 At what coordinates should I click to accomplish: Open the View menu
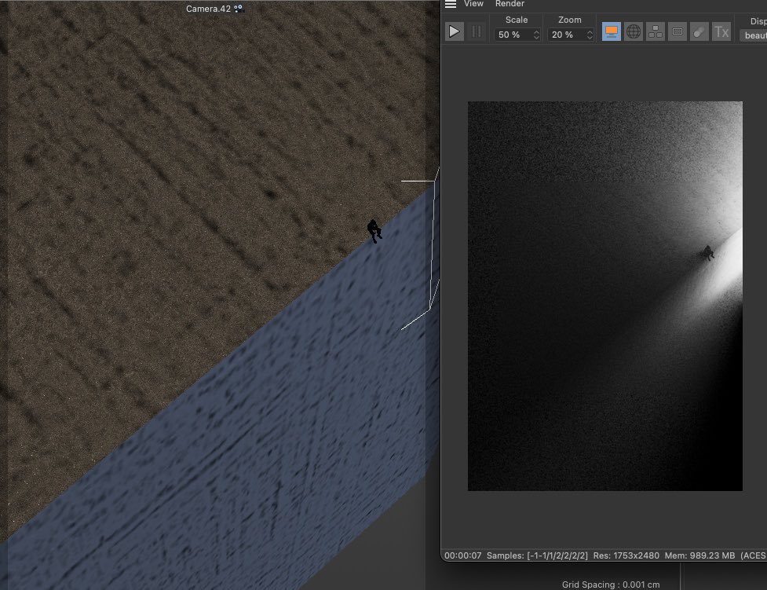click(x=473, y=4)
